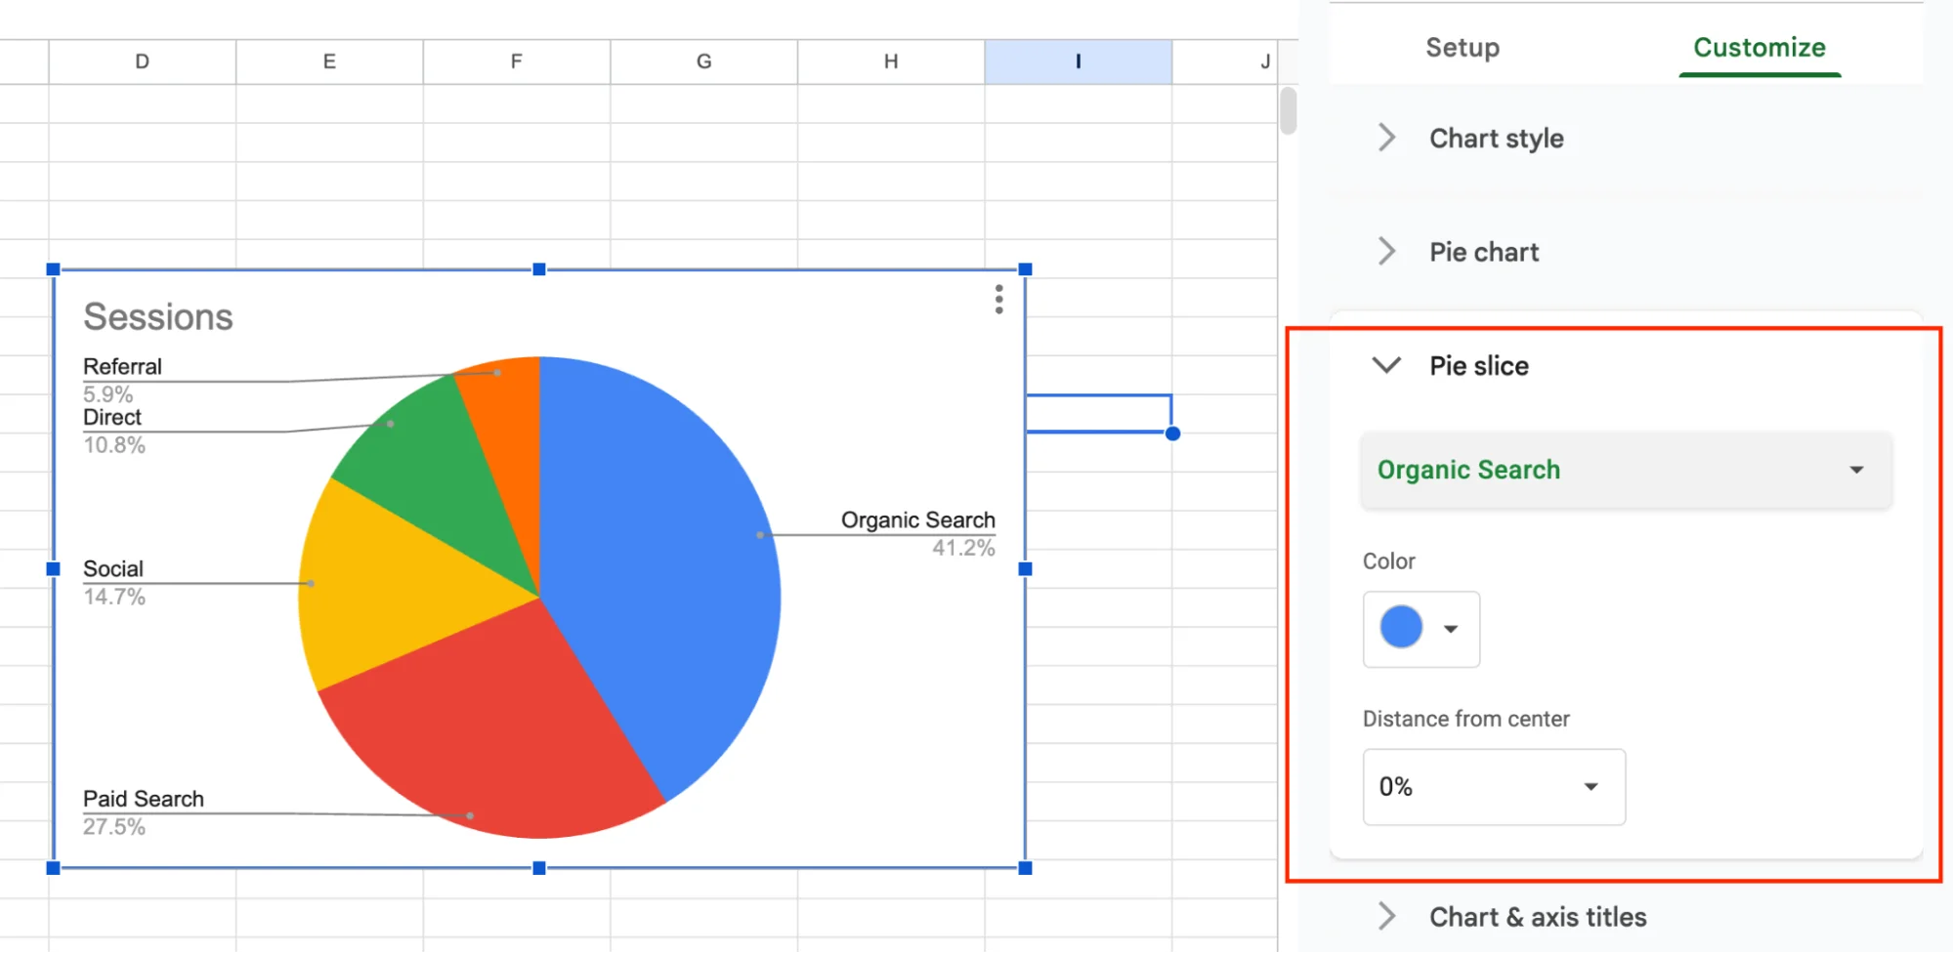Select column F header
The image size is (1953, 953).
(517, 62)
